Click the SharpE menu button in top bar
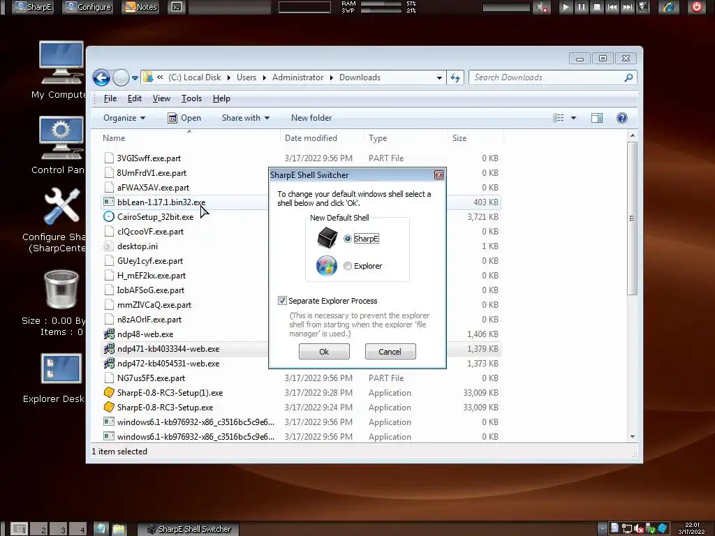Screen dimensions: 715x536 [x=32, y=7]
